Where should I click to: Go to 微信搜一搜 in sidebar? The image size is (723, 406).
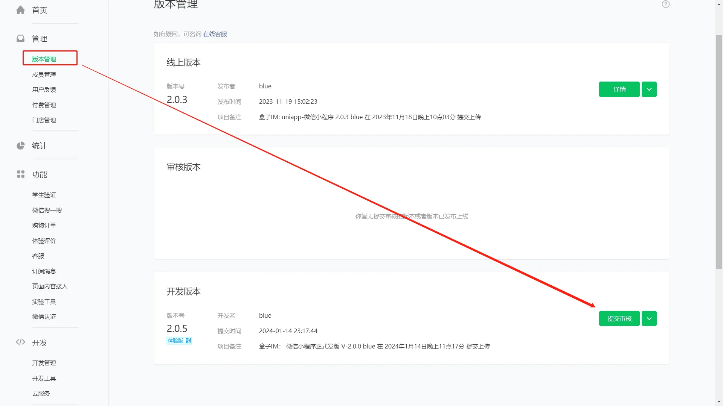click(47, 210)
